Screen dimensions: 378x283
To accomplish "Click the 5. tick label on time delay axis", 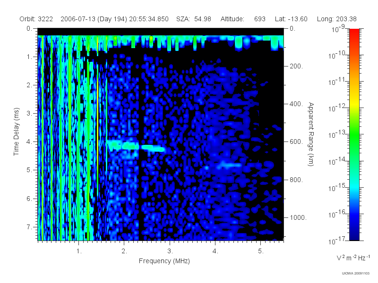I will pos(29,170).
